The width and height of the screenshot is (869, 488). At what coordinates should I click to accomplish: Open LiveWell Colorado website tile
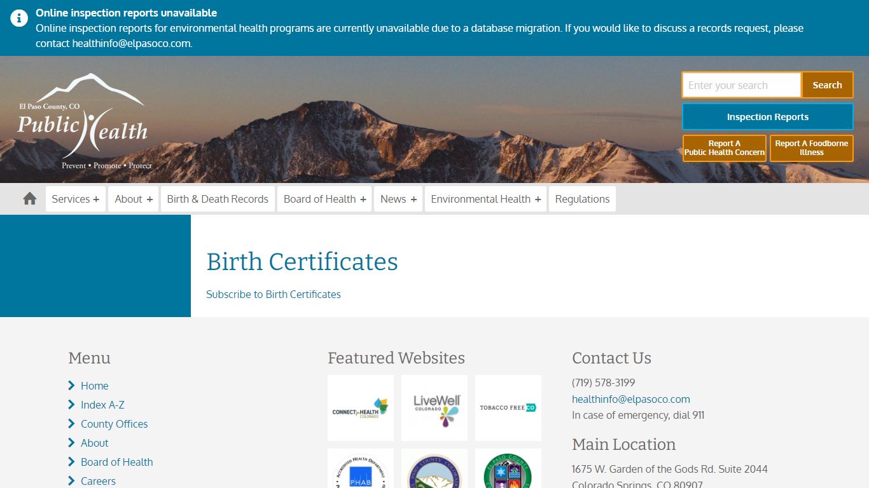tap(434, 408)
